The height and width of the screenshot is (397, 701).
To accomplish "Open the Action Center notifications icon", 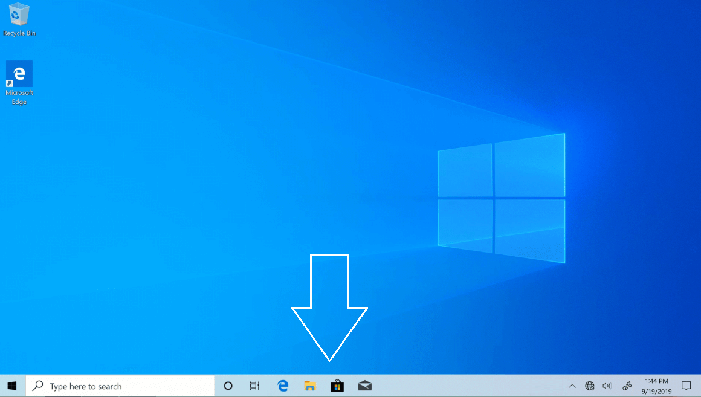I will tap(686, 386).
